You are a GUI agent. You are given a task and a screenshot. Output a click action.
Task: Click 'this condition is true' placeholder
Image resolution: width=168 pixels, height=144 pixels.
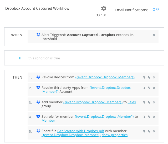(x=44, y=58)
